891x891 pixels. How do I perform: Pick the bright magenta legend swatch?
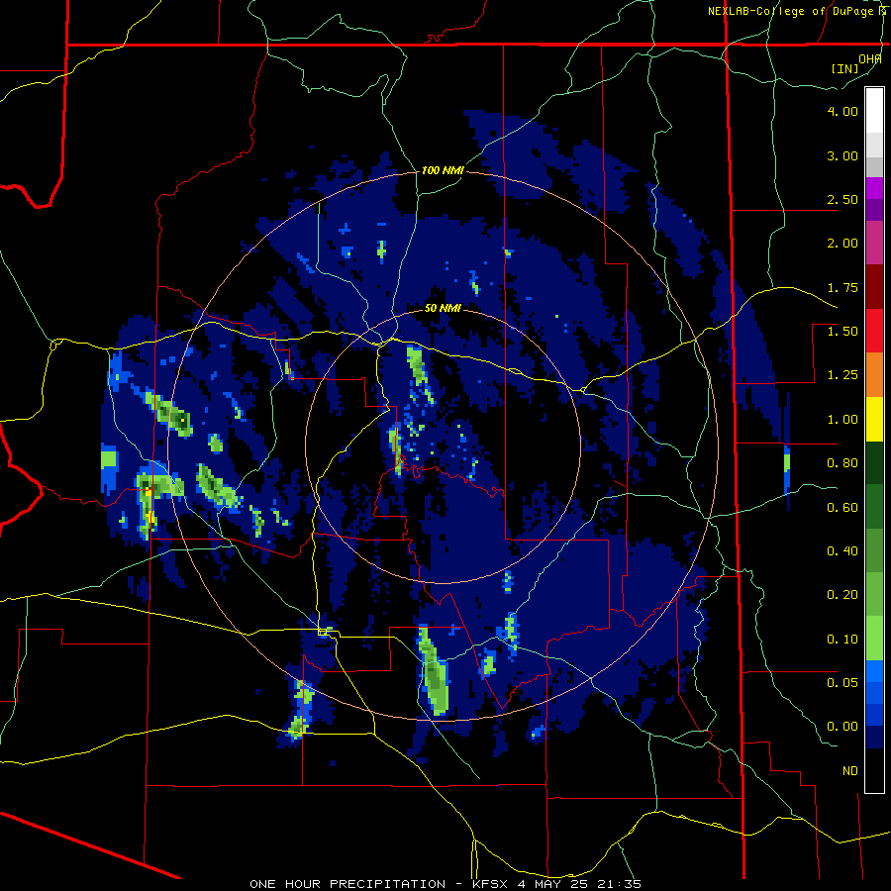click(x=874, y=188)
